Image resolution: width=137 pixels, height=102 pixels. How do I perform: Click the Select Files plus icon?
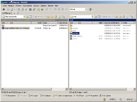point(47,9)
